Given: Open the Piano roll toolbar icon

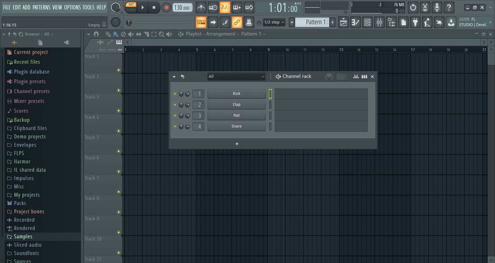Looking at the screenshot, I should [356, 22].
